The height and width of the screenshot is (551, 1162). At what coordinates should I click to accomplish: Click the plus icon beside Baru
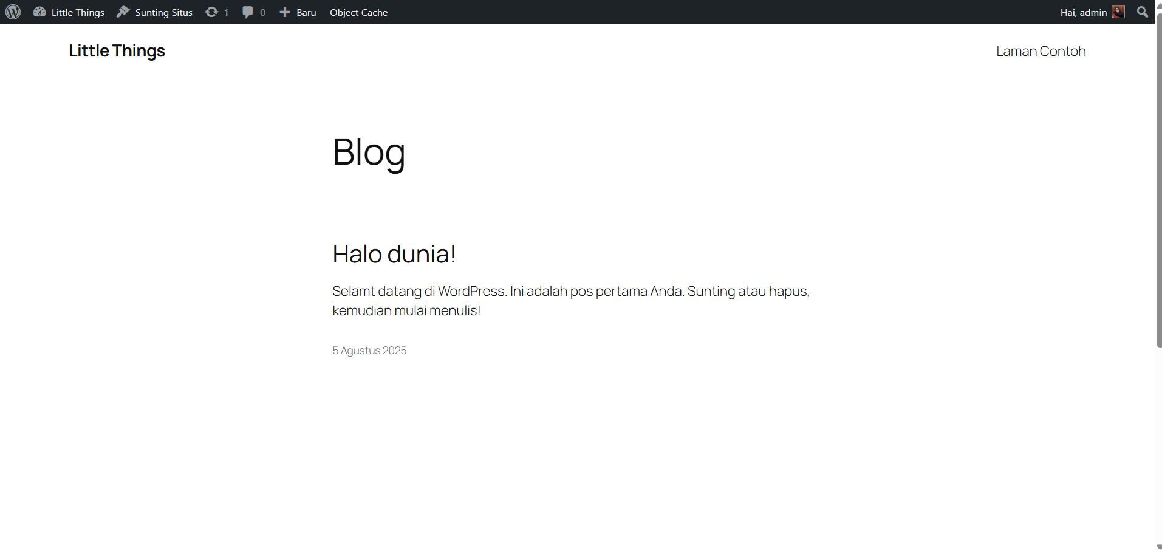click(284, 12)
